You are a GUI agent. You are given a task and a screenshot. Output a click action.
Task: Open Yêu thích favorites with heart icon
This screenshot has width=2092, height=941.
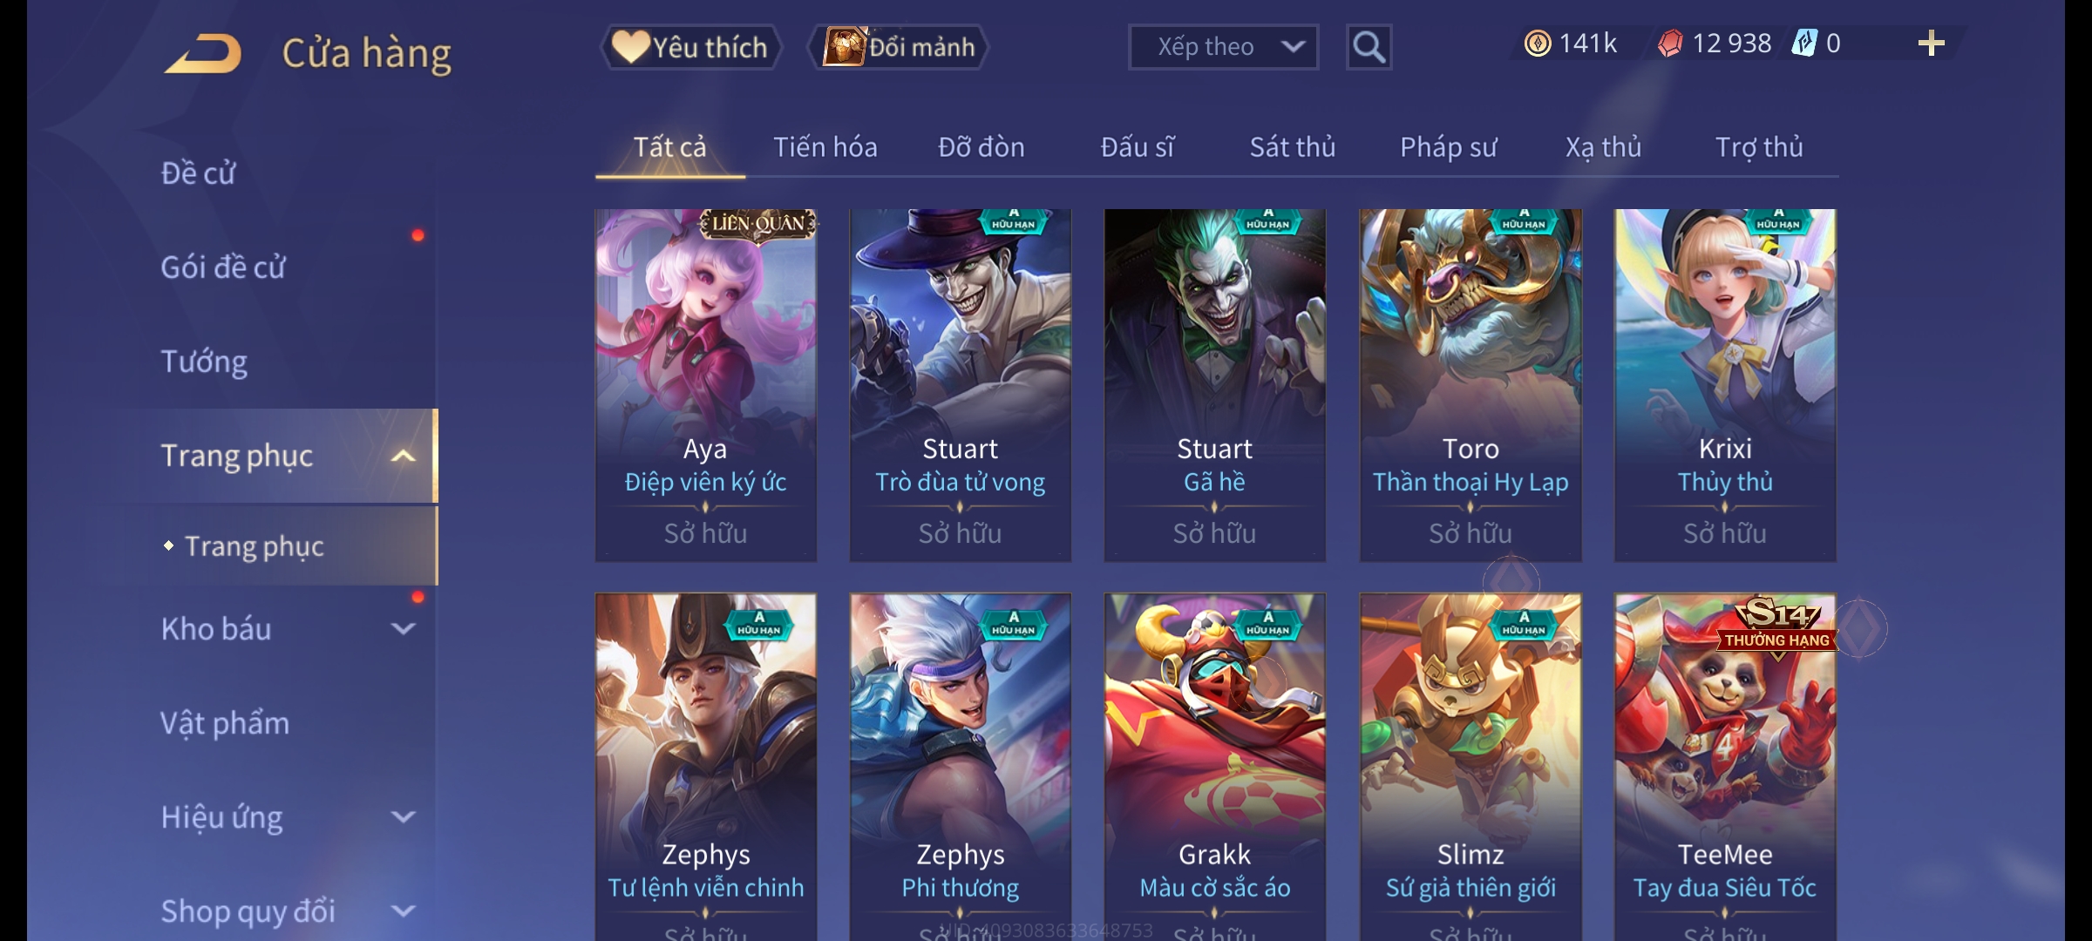tap(690, 47)
